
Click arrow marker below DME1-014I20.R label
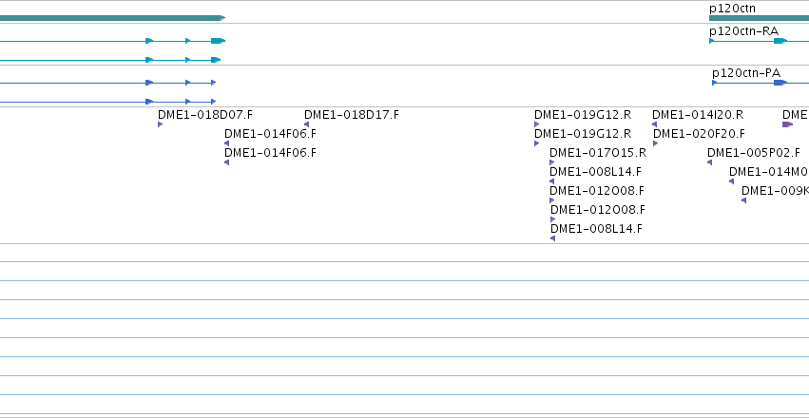[654, 124]
